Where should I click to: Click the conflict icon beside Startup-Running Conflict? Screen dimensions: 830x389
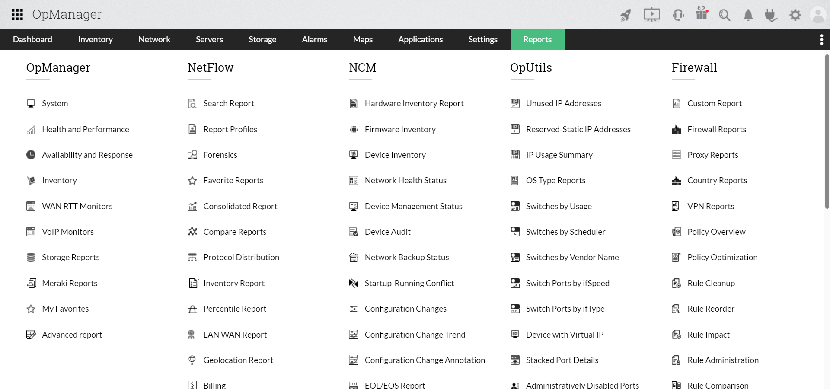pyautogui.click(x=354, y=283)
